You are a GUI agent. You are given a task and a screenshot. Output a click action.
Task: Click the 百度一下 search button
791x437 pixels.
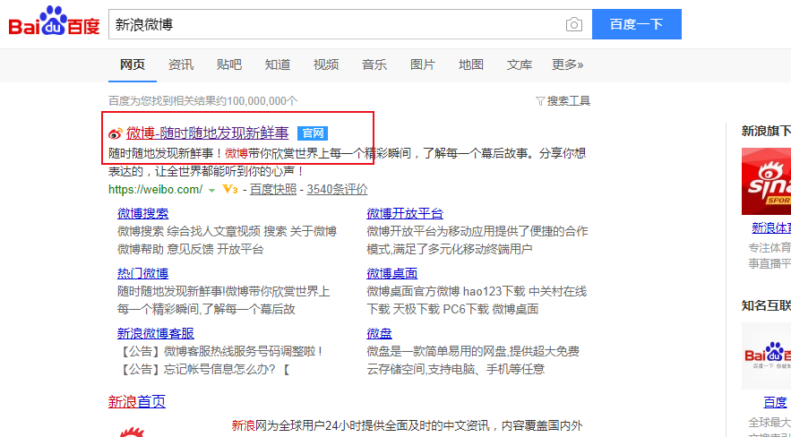[x=637, y=24]
